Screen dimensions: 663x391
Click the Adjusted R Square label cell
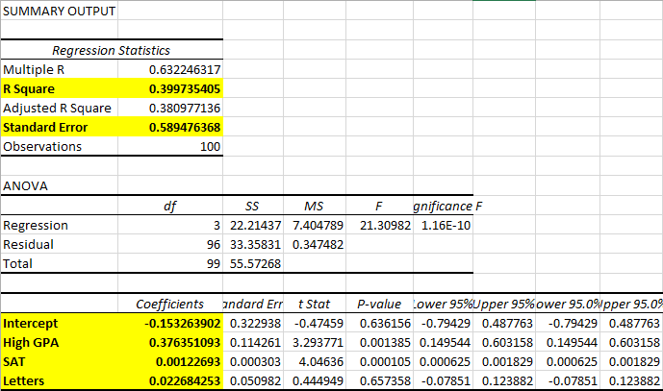pyautogui.click(x=60, y=109)
